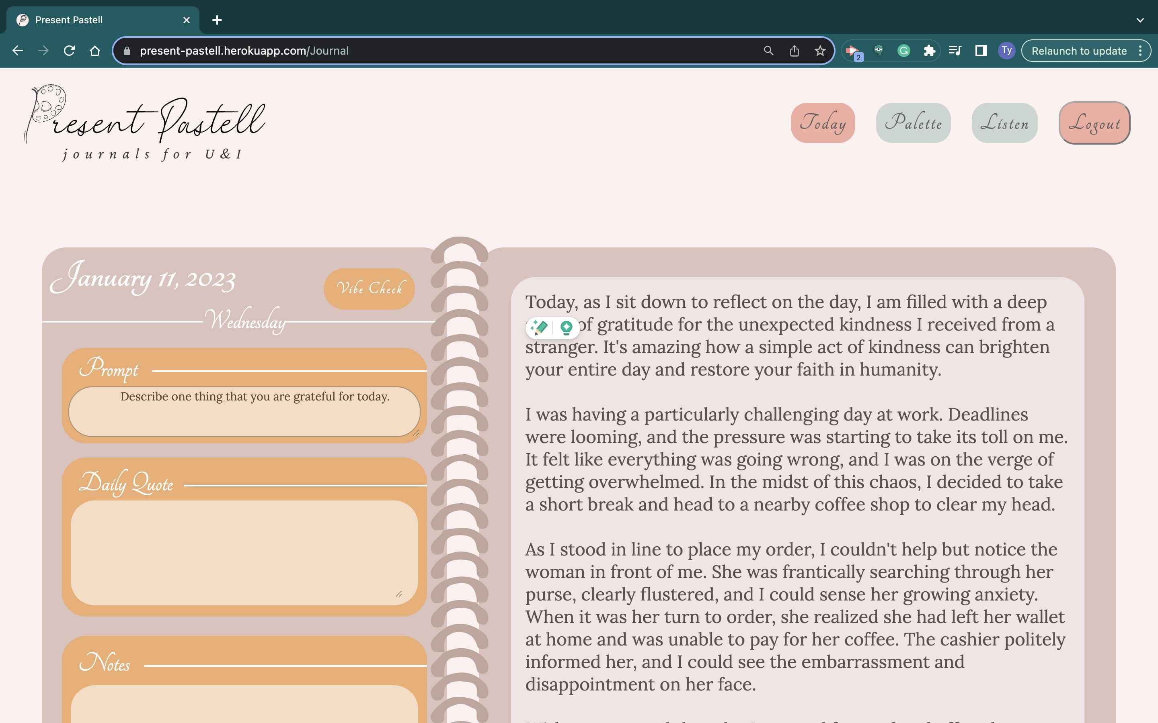Click the Grammarly improve-writing pencil icon

(x=539, y=327)
